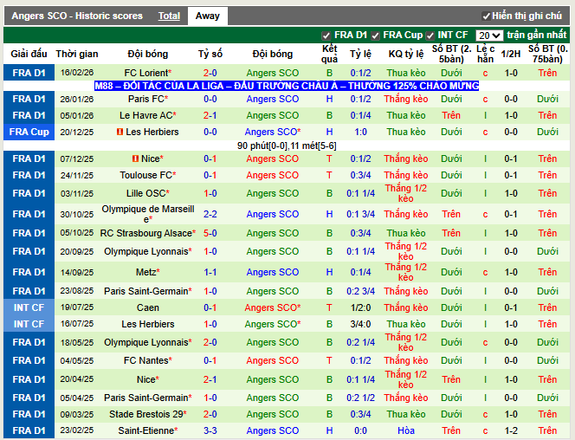Click the Tỷ lệ column header
The image size is (575, 440).
click(x=360, y=54)
